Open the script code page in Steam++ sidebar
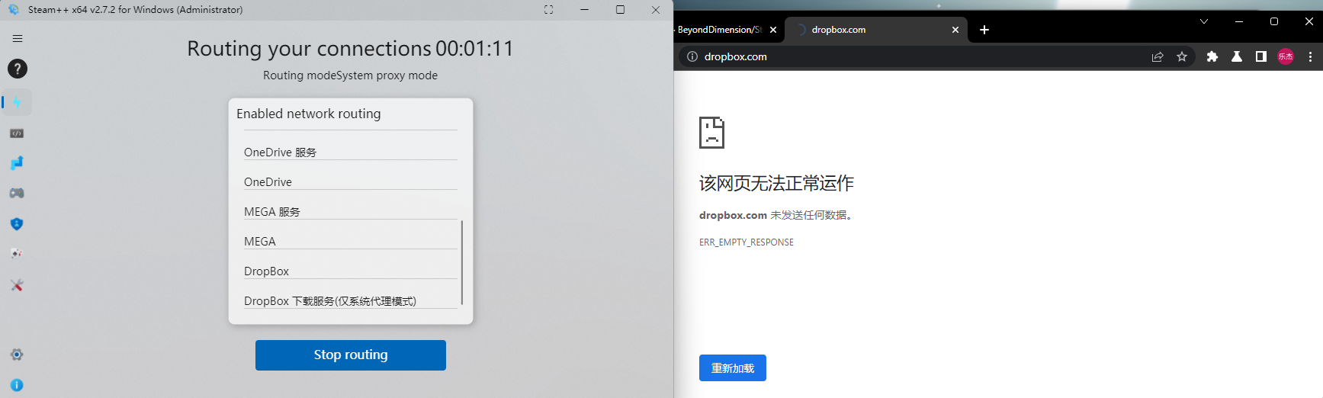 pos(17,133)
